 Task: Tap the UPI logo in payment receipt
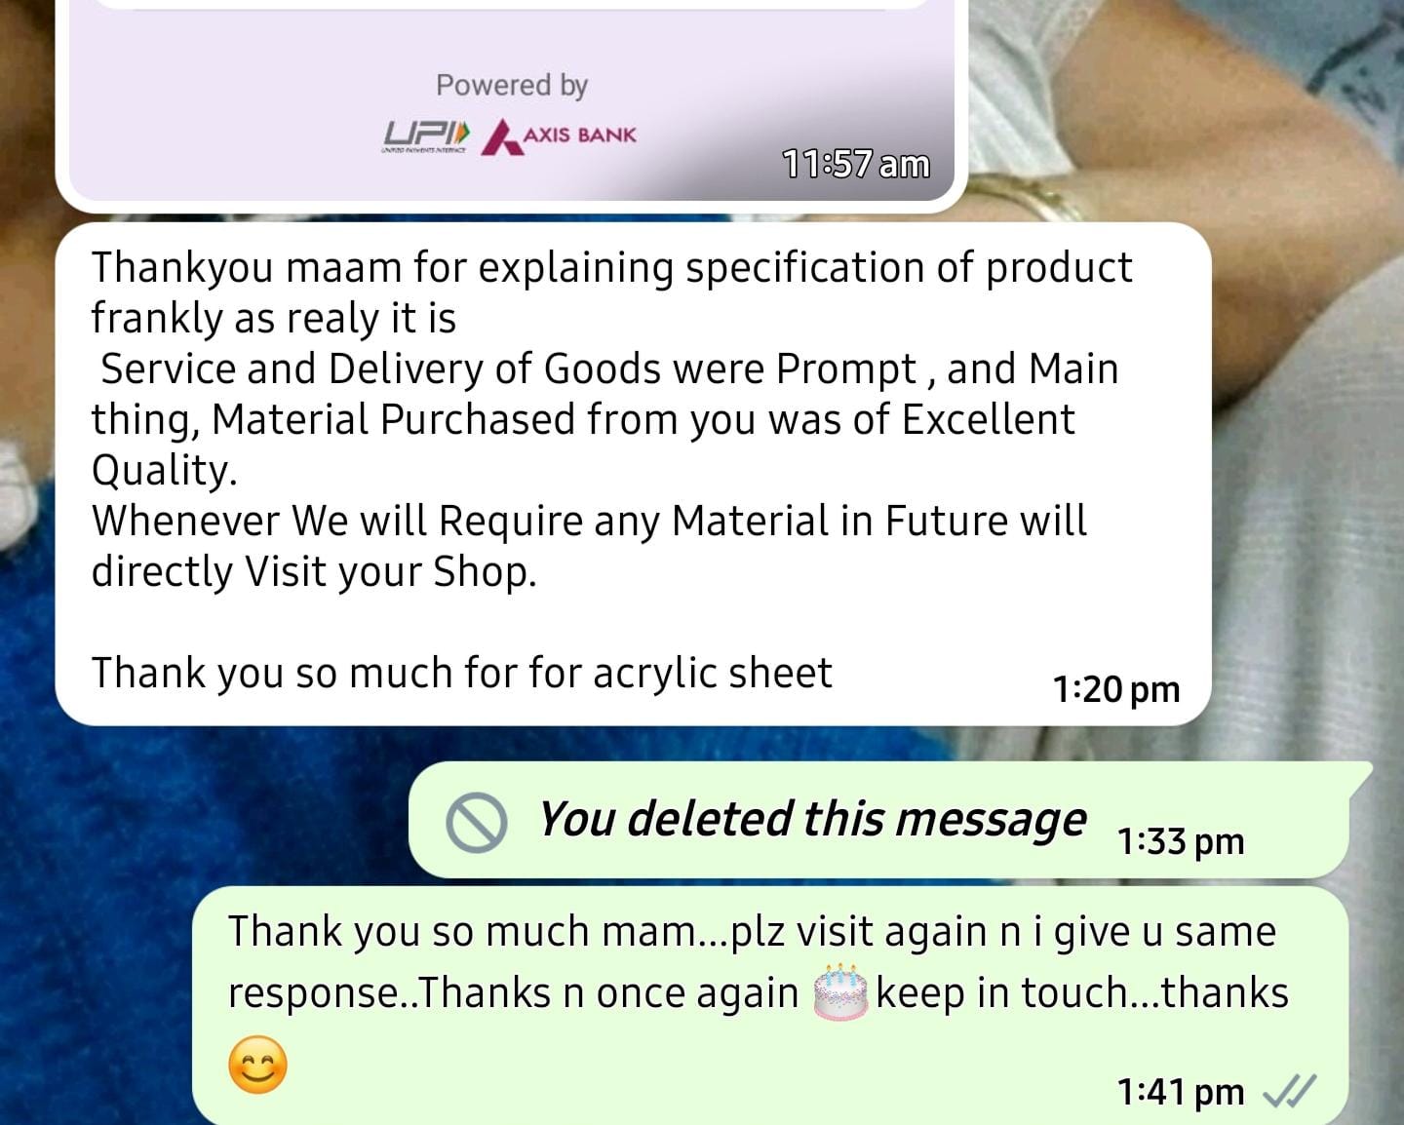[x=426, y=136]
